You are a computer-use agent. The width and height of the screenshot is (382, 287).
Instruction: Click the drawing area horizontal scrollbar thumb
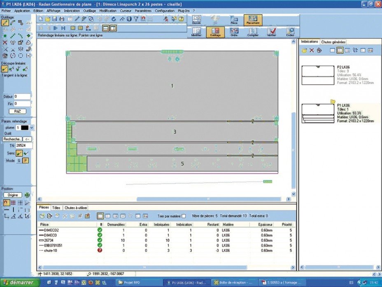(x=209, y=199)
